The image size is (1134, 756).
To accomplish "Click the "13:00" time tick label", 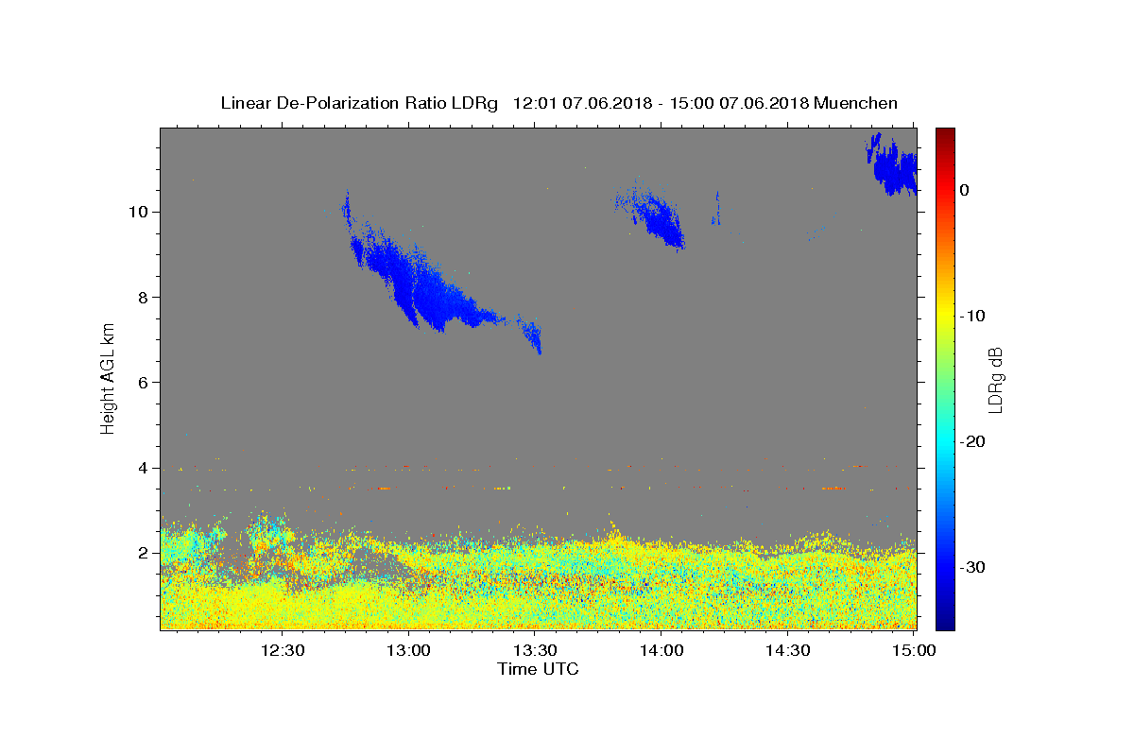I will (409, 650).
